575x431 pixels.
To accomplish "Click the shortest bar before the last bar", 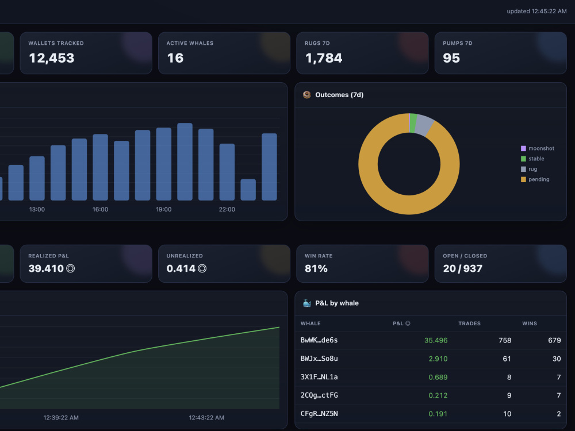I will (248, 190).
